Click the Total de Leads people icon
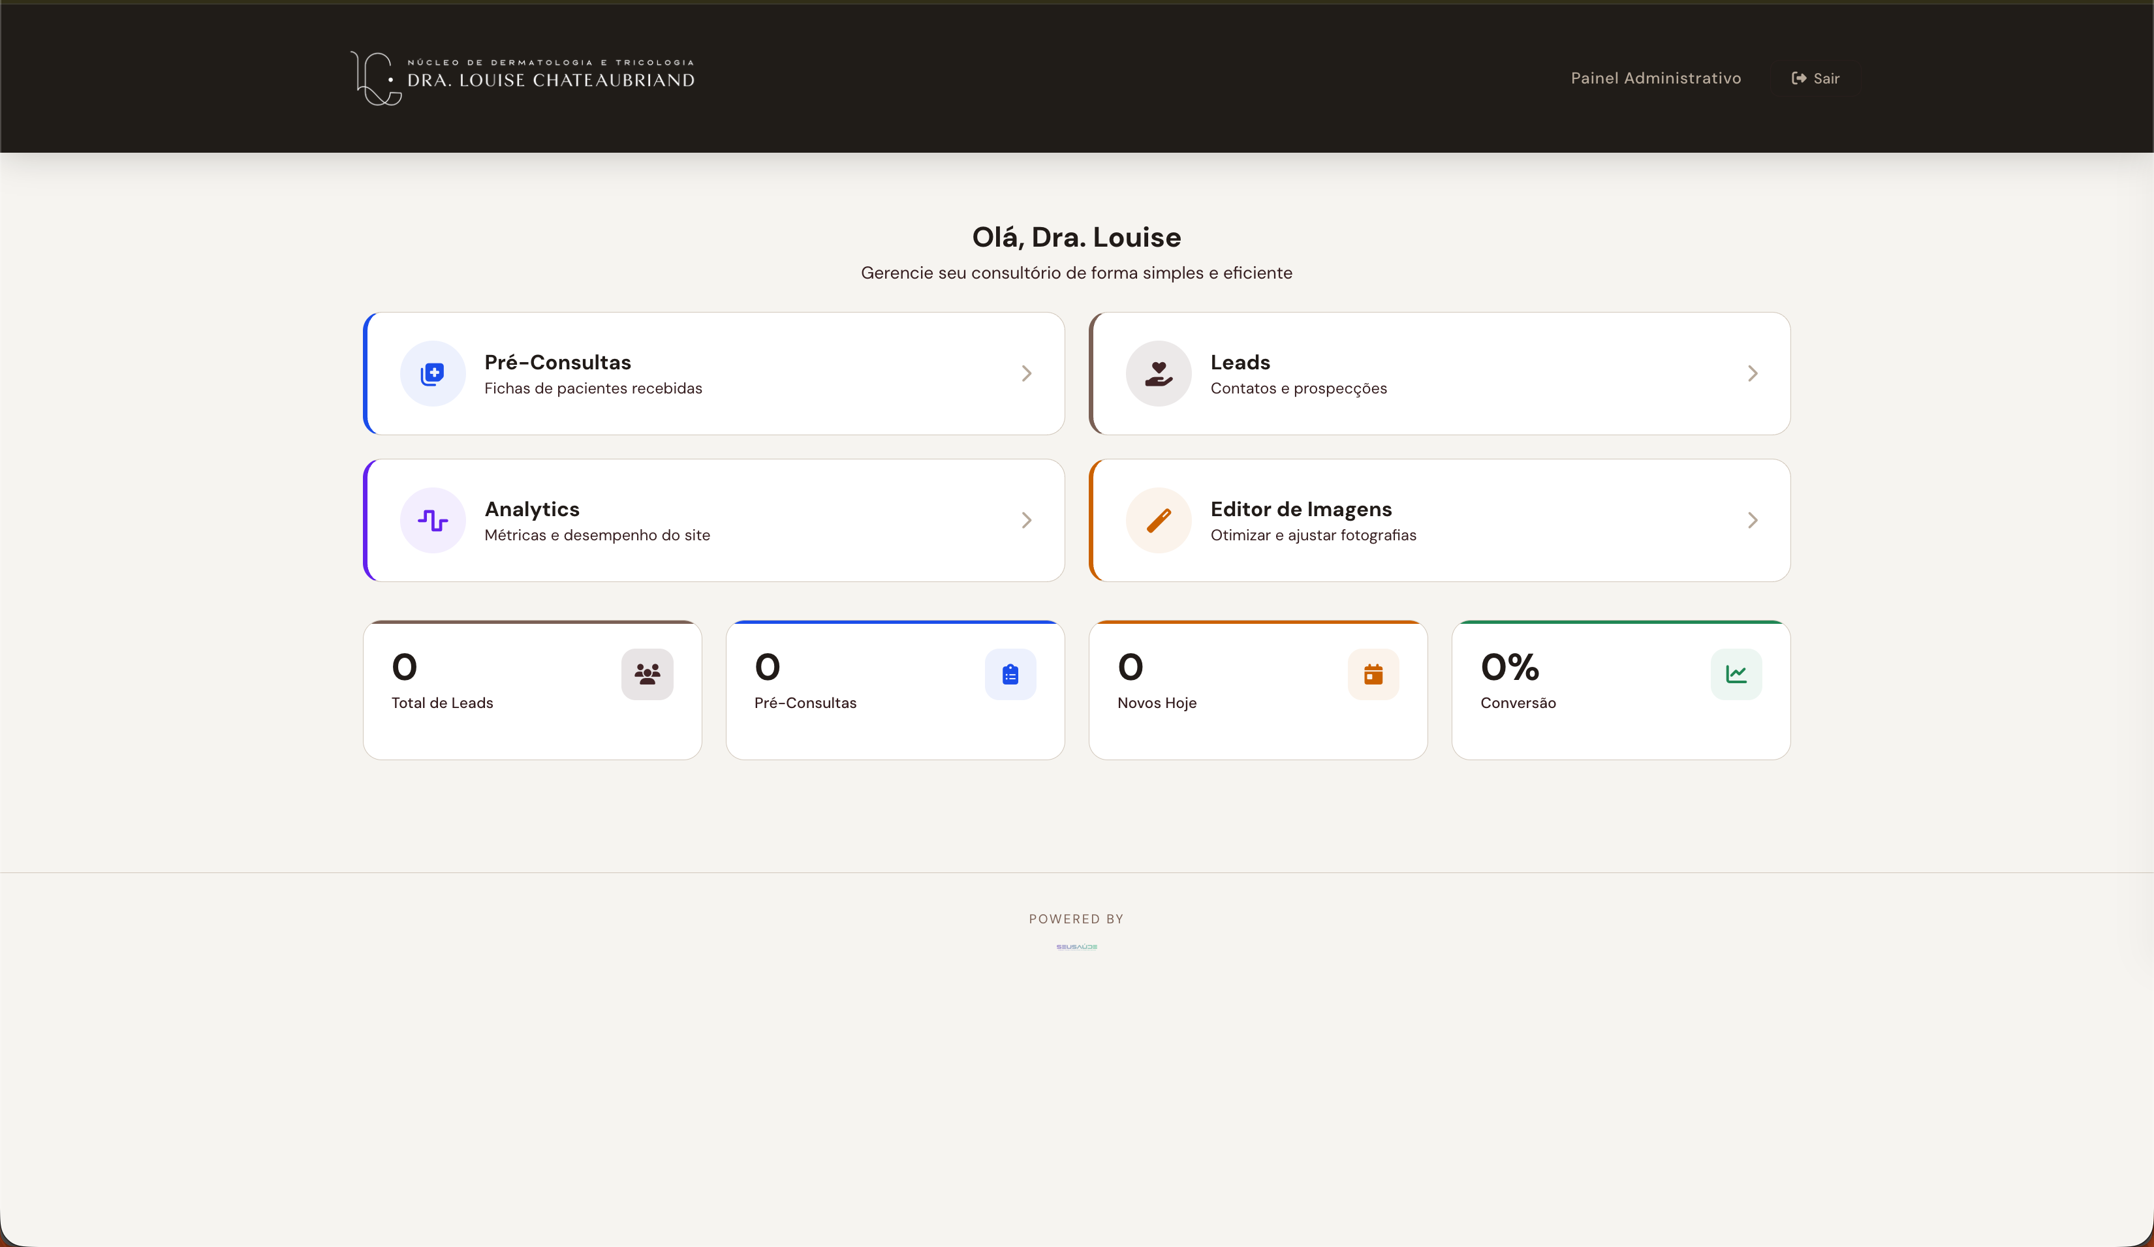Viewport: 2154px width, 1247px height. (647, 674)
